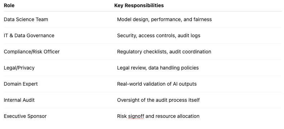Click the Key Responsibilities column header

point(139,5)
